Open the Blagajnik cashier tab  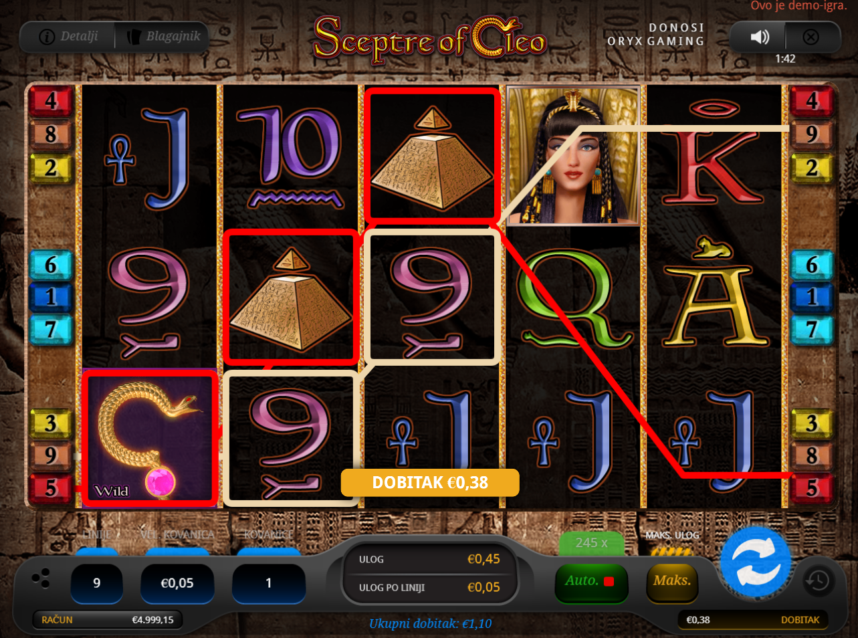[x=164, y=36]
